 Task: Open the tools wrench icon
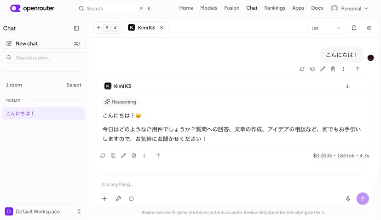tap(118, 199)
